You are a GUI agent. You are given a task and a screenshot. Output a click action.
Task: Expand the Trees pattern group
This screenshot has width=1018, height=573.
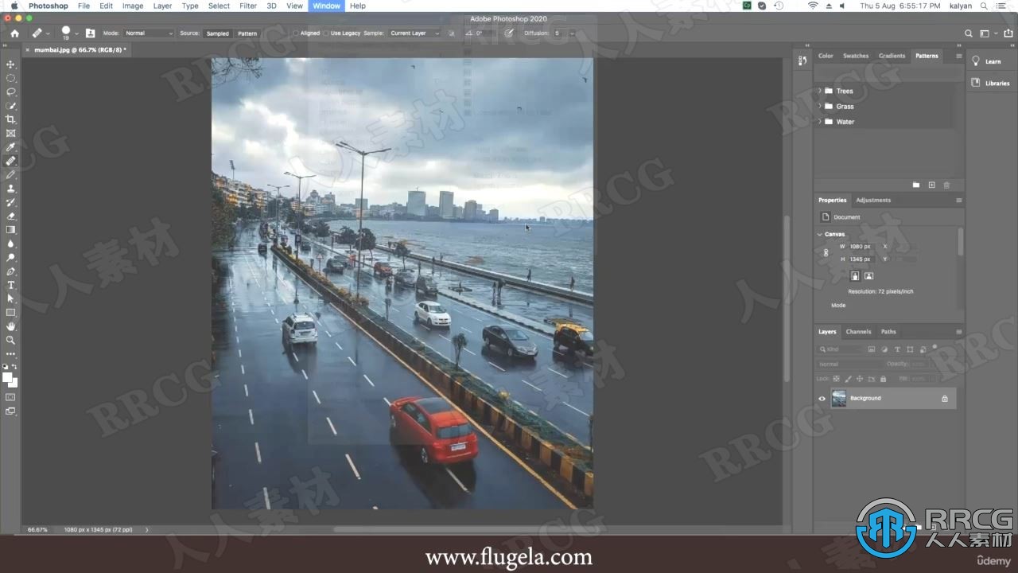(820, 91)
